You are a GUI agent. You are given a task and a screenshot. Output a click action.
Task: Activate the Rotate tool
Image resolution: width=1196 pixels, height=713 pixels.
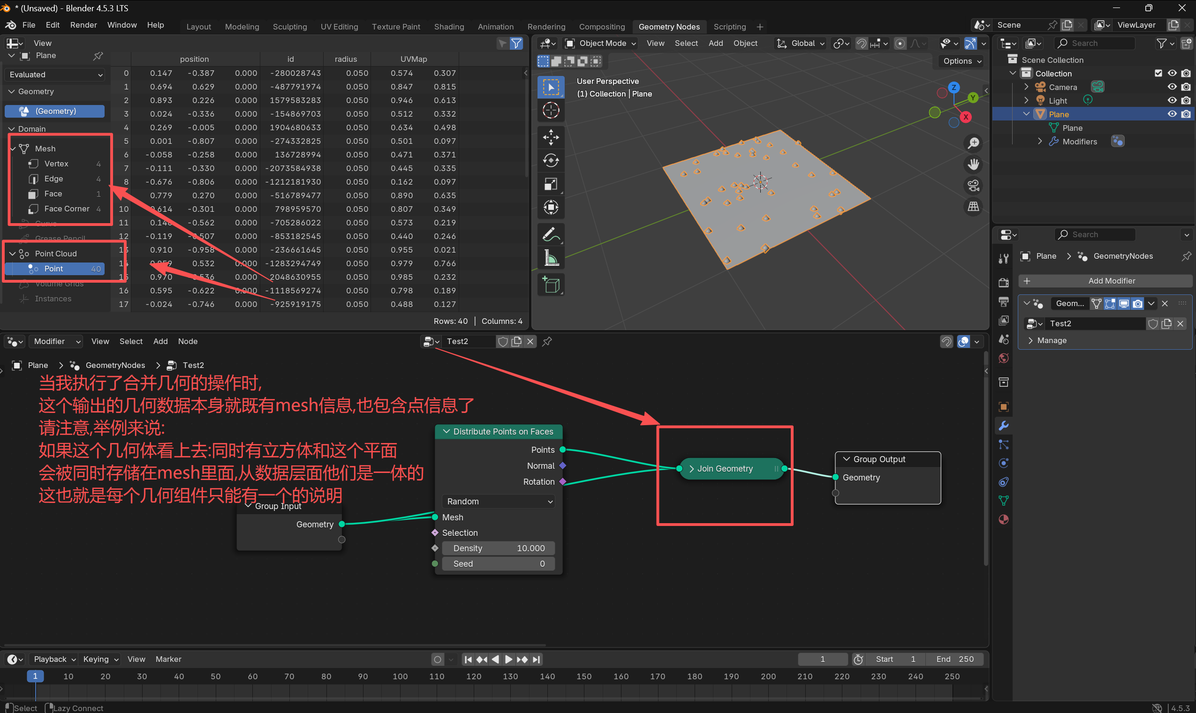[x=551, y=160]
